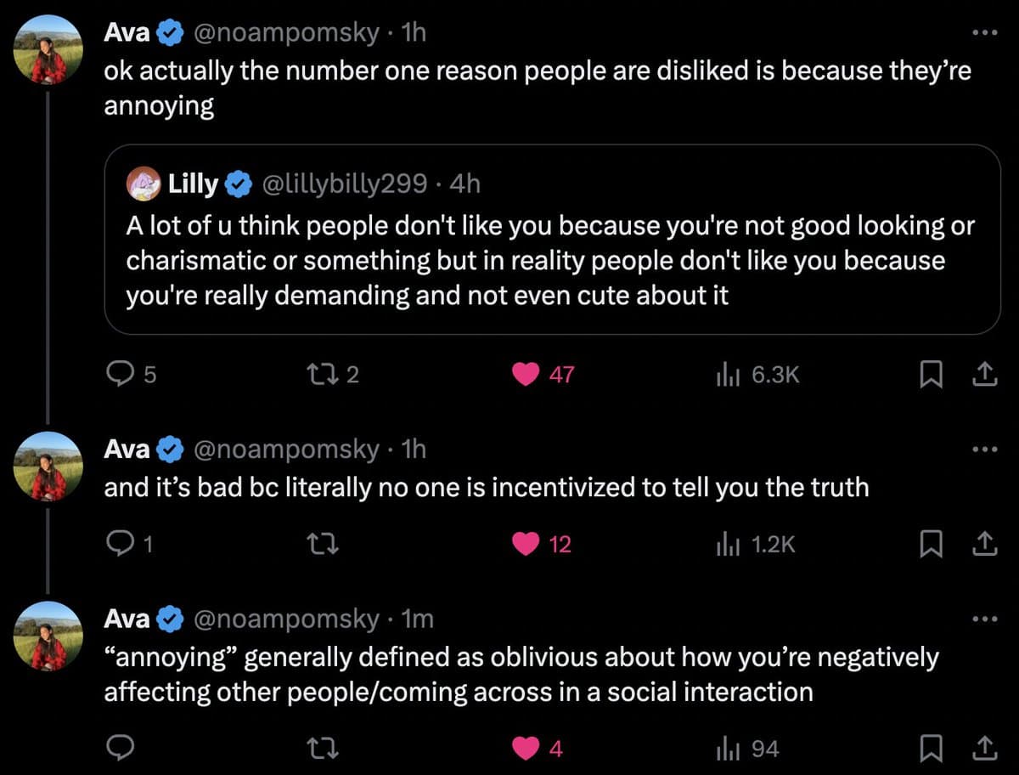Bookmark the first tweet in the thread
The image size is (1019, 775).
pyautogui.click(x=931, y=374)
